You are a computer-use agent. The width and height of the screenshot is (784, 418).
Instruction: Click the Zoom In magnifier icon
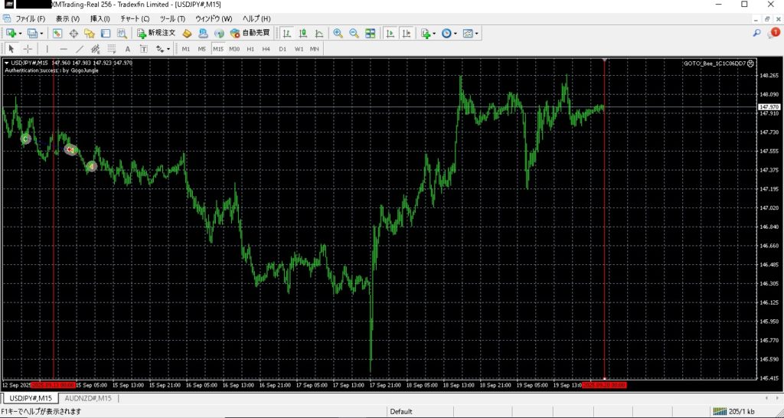pos(338,34)
